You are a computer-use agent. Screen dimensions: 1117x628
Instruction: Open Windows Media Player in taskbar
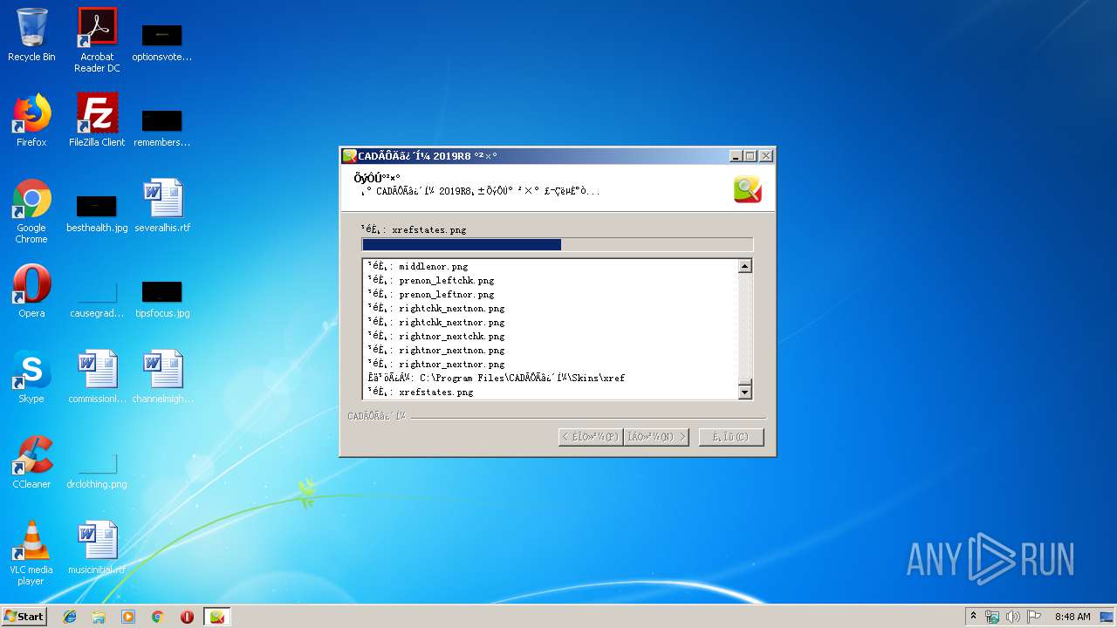pyautogui.click(x=128, y=617)
